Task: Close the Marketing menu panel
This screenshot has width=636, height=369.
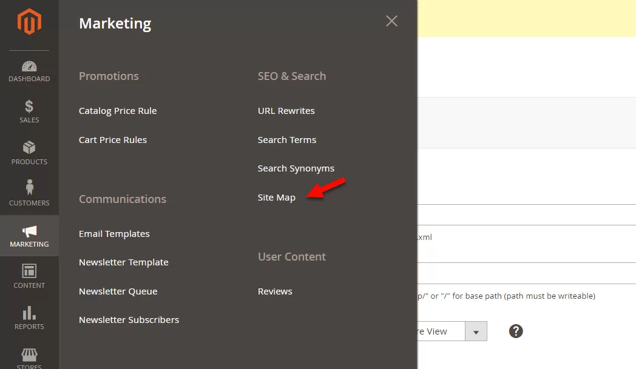Action: pos(391,21)
